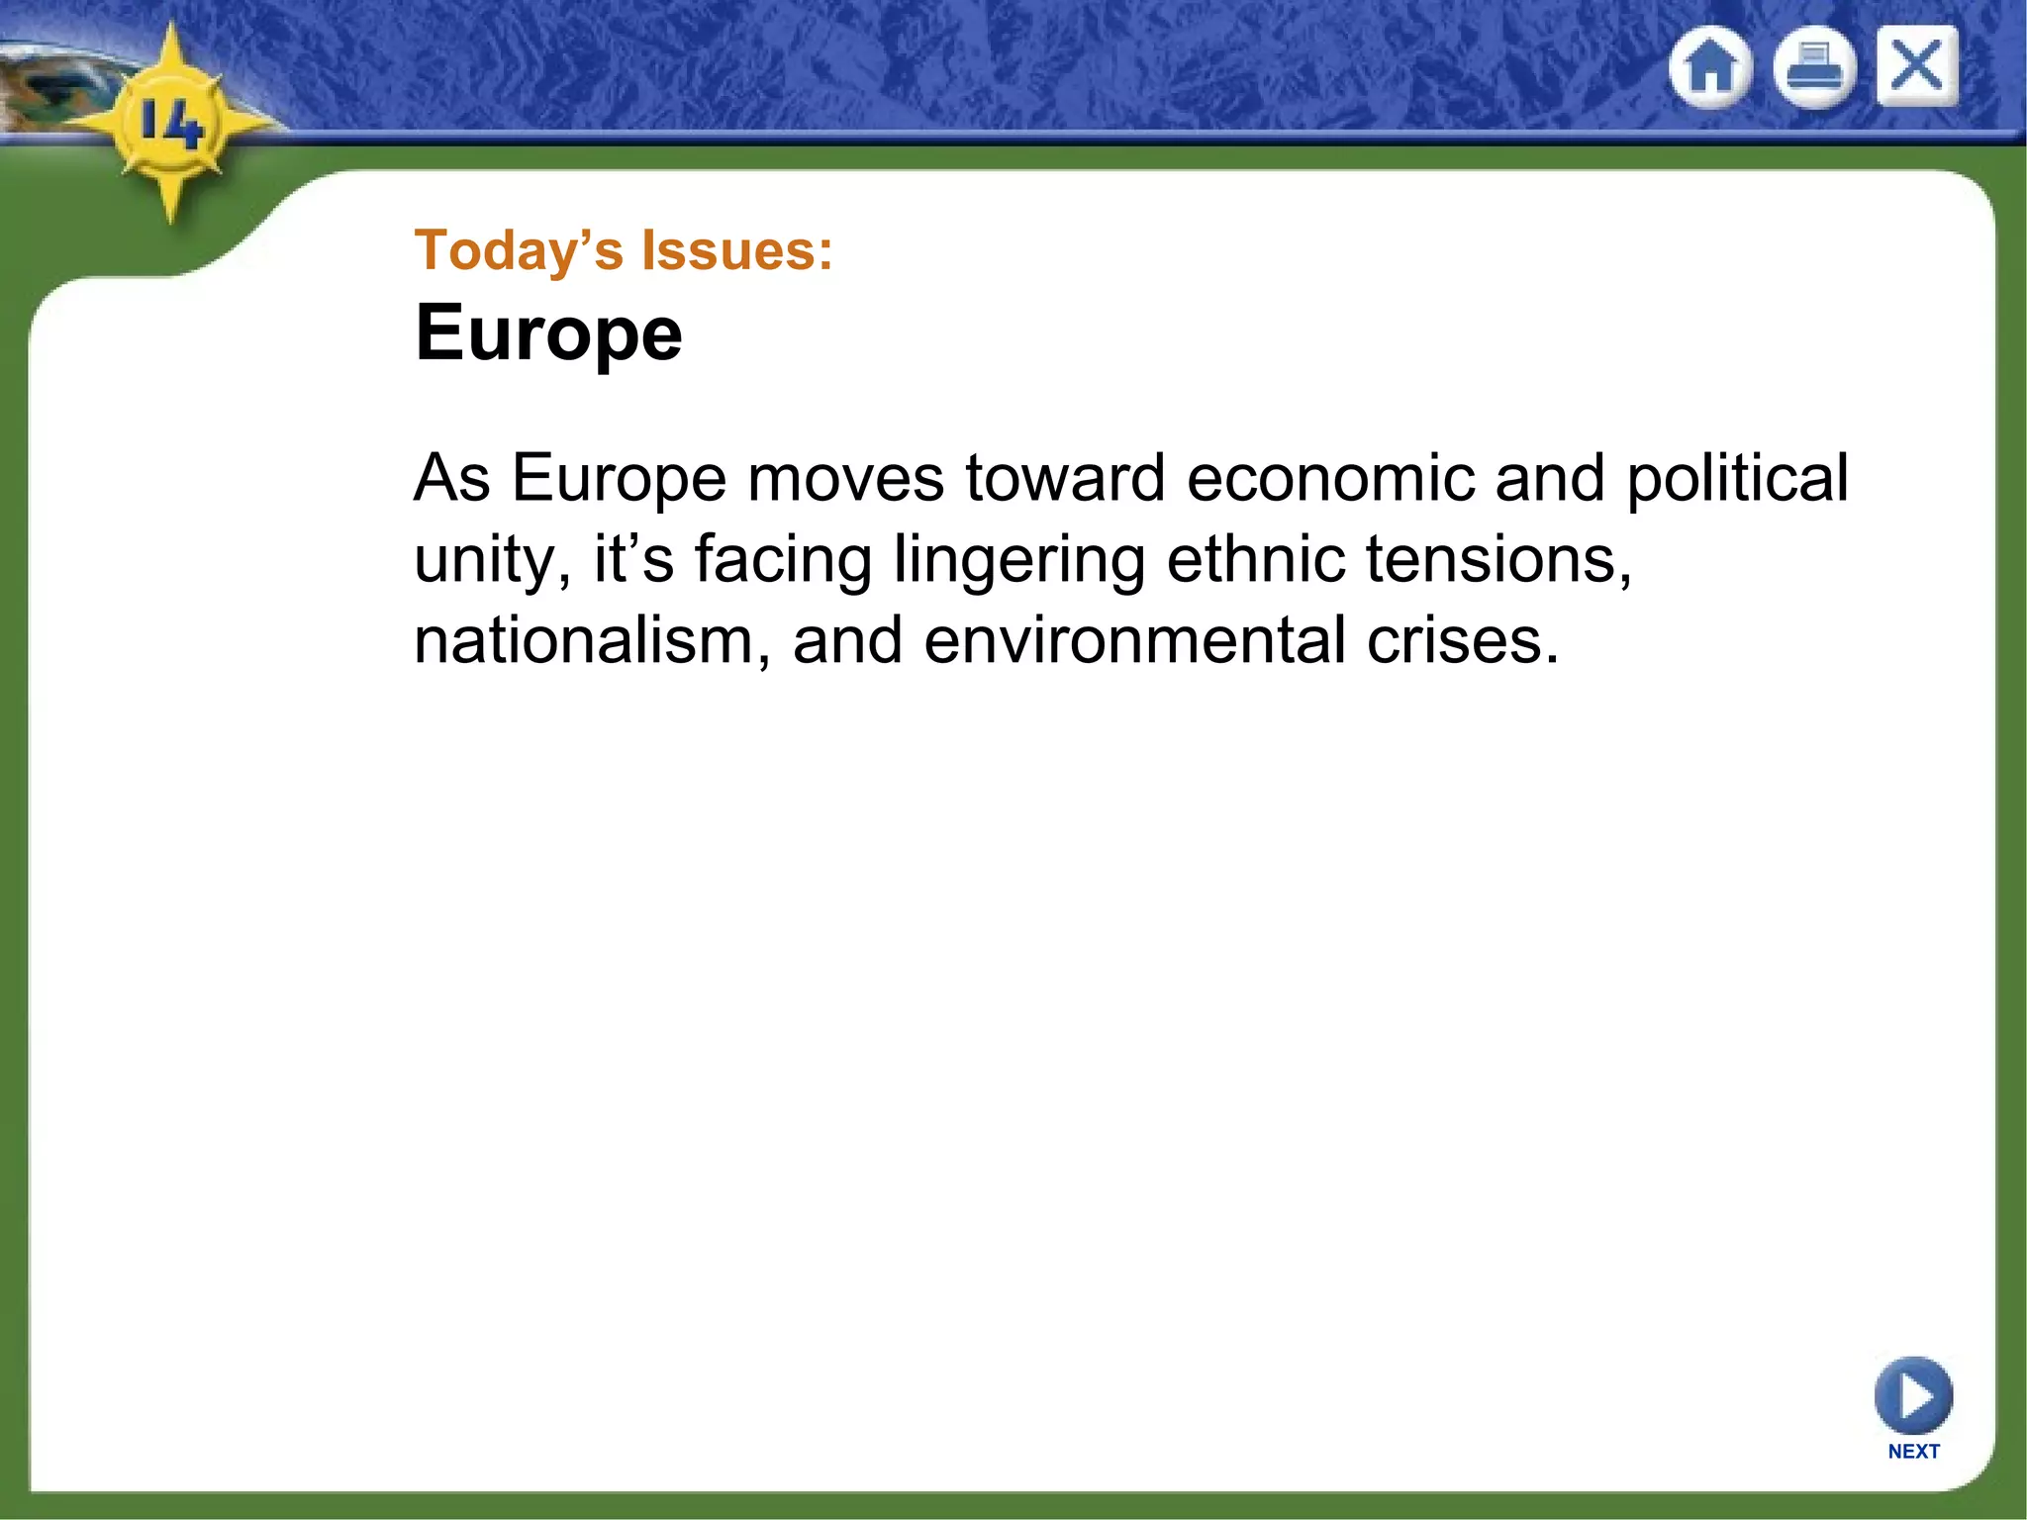Click the NEXT text label
The width and height of the screenshot is (2027, 1520).
pyautogui.click(x=1913, y=1451)
